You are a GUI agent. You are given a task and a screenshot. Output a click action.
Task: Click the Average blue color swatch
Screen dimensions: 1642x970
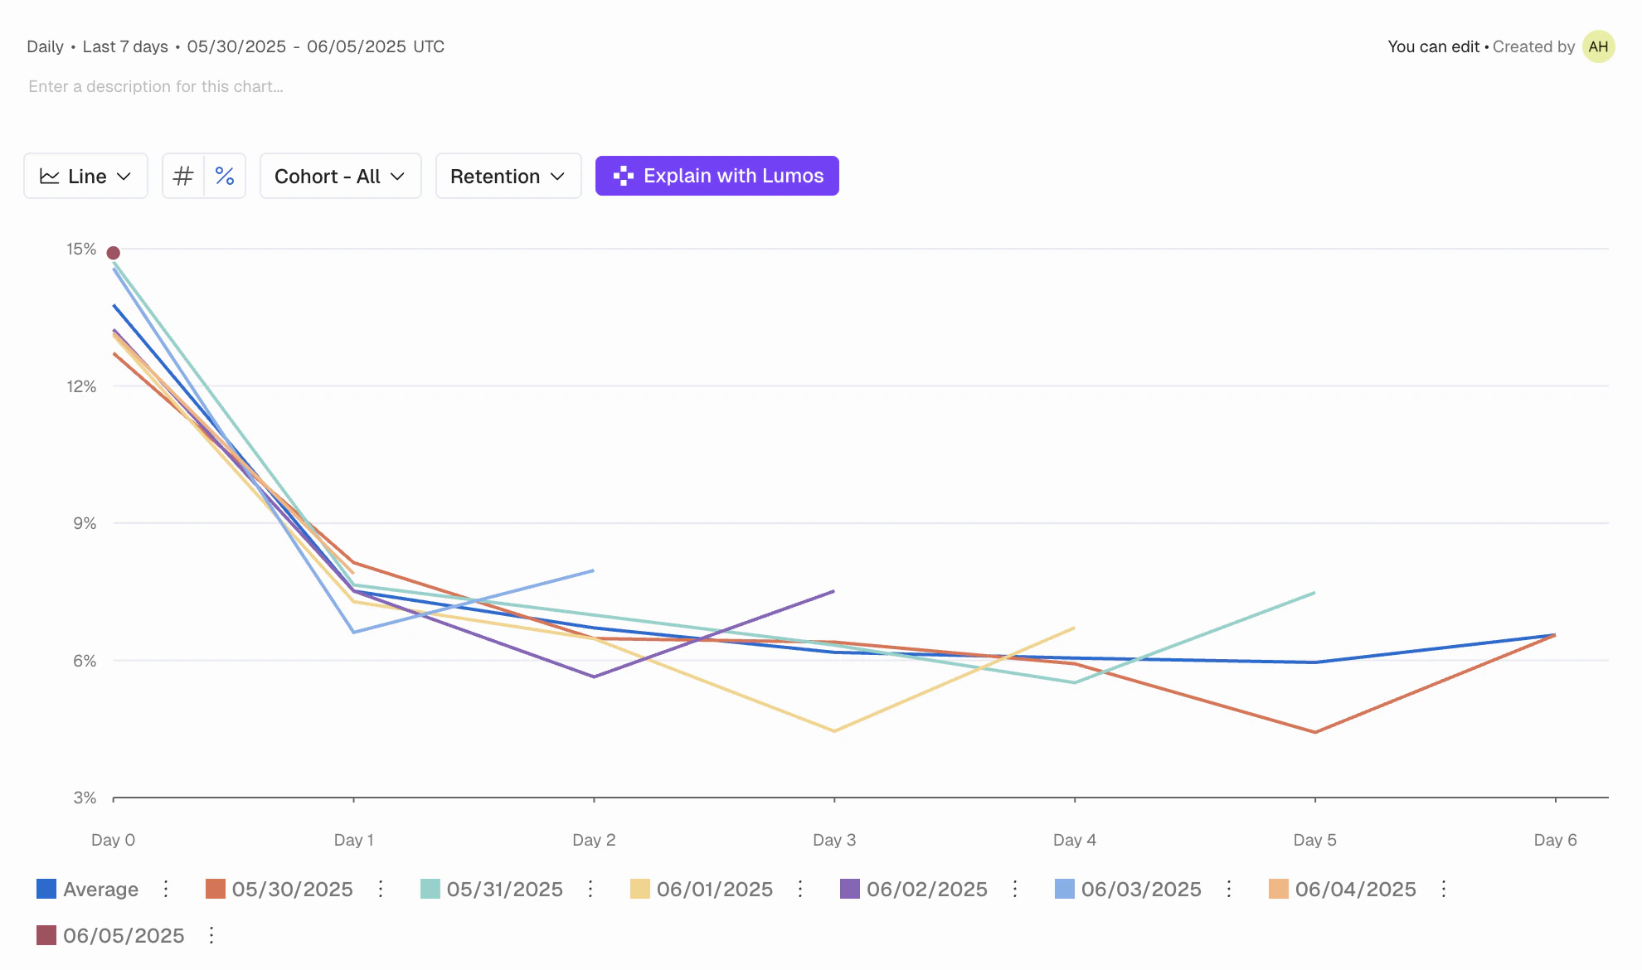click(x=46, y=889)
